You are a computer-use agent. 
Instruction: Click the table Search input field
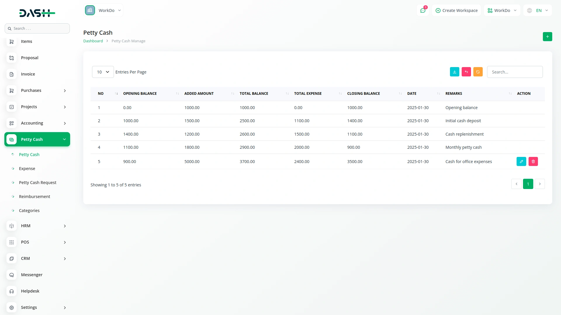pyautogui.click(x=515, y=72)
